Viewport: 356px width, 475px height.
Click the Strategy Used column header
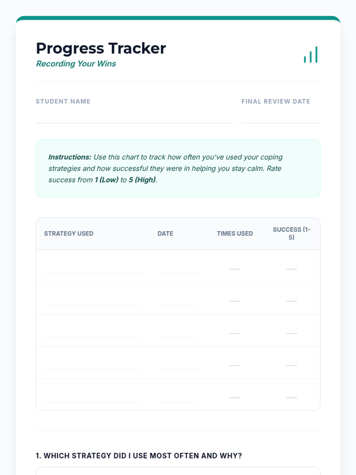(69, 234)
